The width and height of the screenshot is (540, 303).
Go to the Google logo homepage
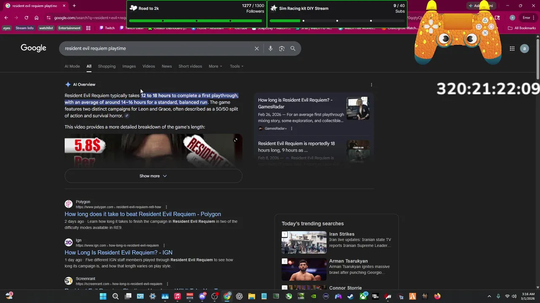coord(33,48)
